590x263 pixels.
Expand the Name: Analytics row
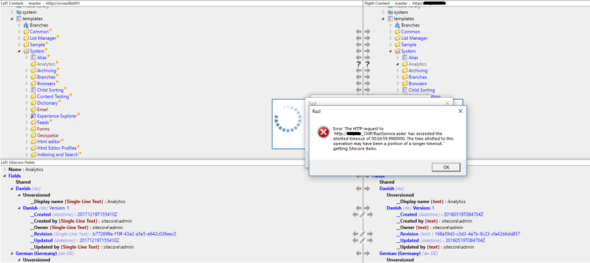[x=5, y=169]
